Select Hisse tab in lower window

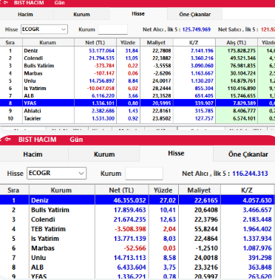coord(176,154)
